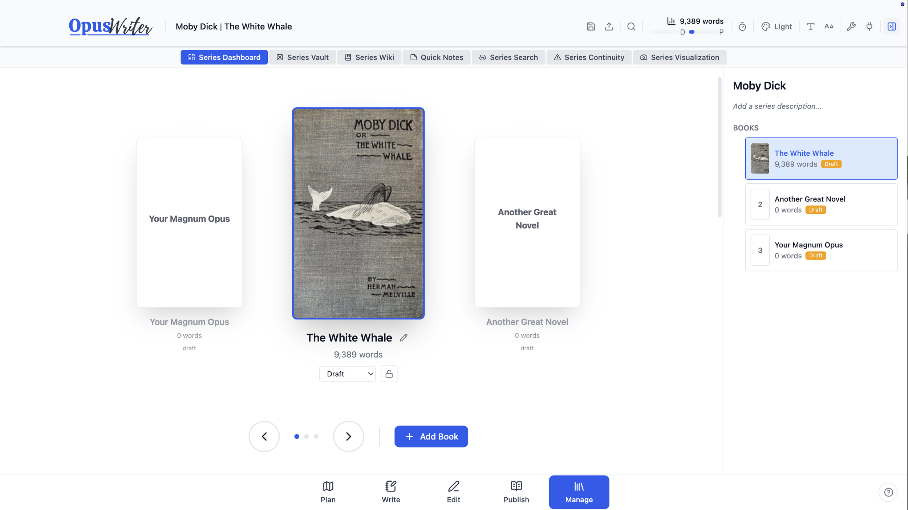Image resolution: width=908 pixels, height=510 pixels.
Task: Click the OpusWriter logo
Action: 110,26
